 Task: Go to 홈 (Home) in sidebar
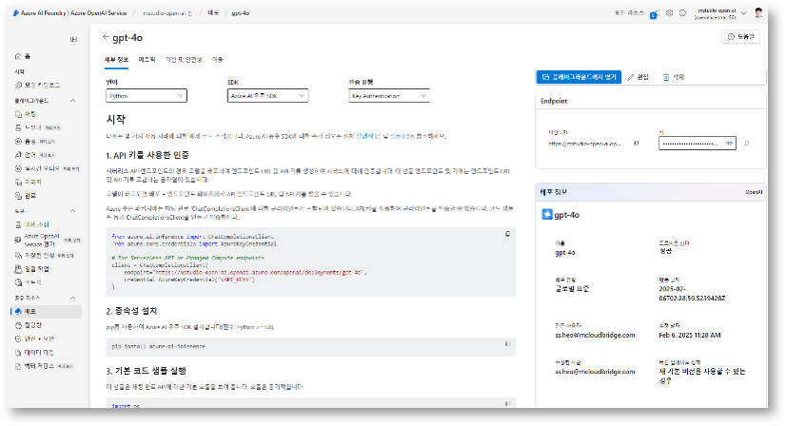[x=23, y=57]
